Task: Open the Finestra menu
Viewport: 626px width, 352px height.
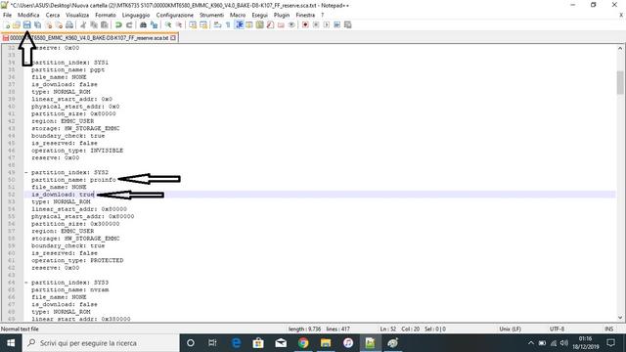Action: pyautogui.click(x=305, y=15)
